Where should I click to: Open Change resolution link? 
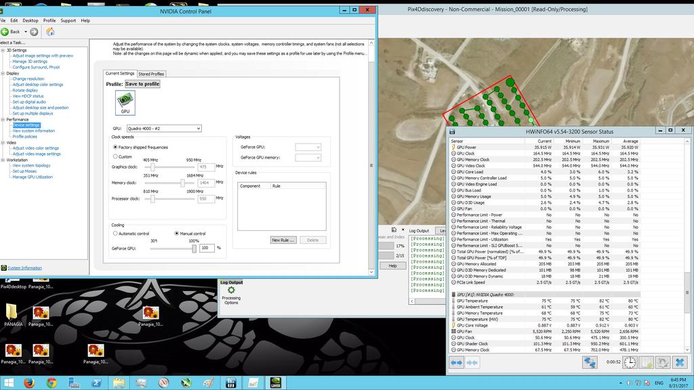[28, 79]
